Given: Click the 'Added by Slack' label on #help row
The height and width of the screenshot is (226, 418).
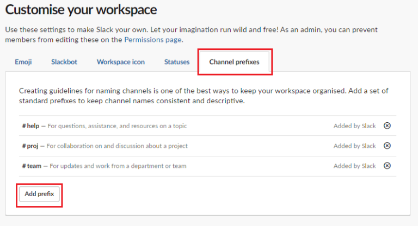Looking at the screenshot, I should pos(354,126).
